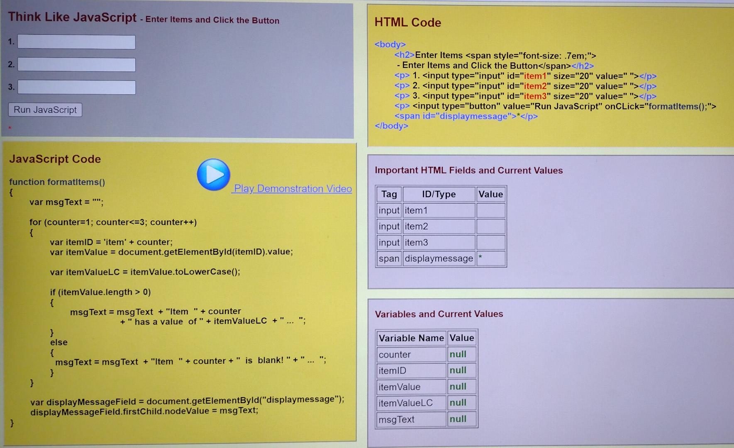Click input field 3 to enter an item
Viewport: 734px width, 448px height.
(76, 87)
